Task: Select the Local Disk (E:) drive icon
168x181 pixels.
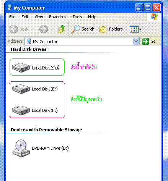Action: [21, 89]
